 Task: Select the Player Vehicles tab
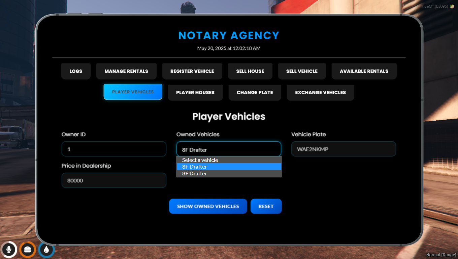pyautogui.click(x=133, y=92)
